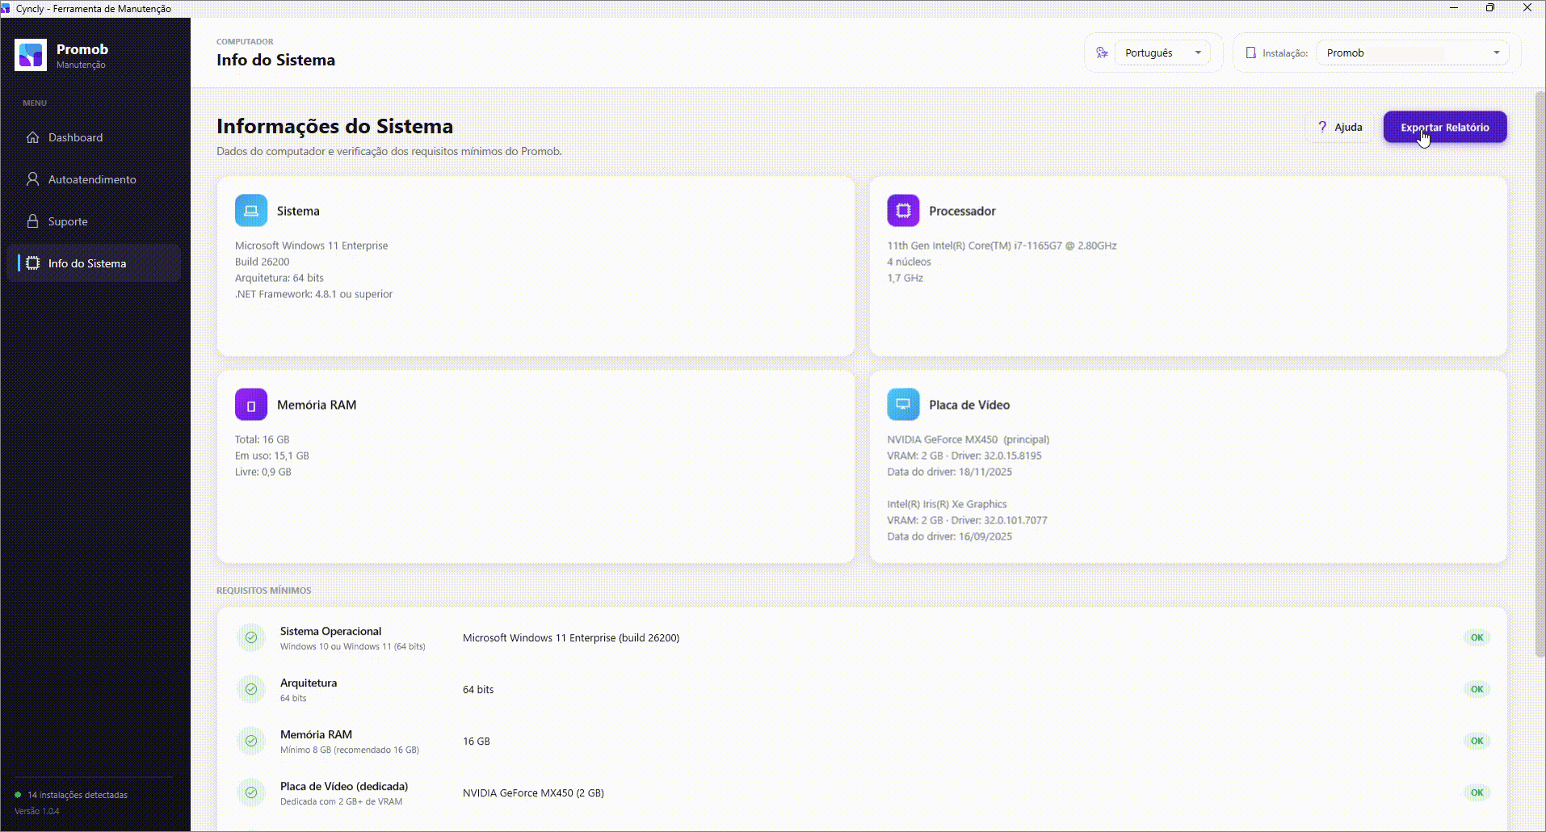
Task: Click the translate icon beside Português
Action: (1102, 53)
